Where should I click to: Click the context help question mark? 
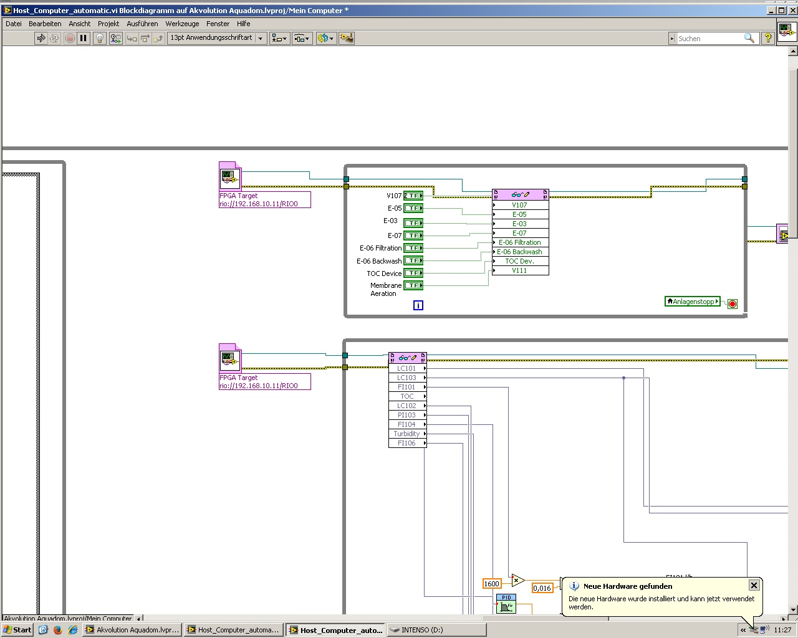click(x=768, y=38)
